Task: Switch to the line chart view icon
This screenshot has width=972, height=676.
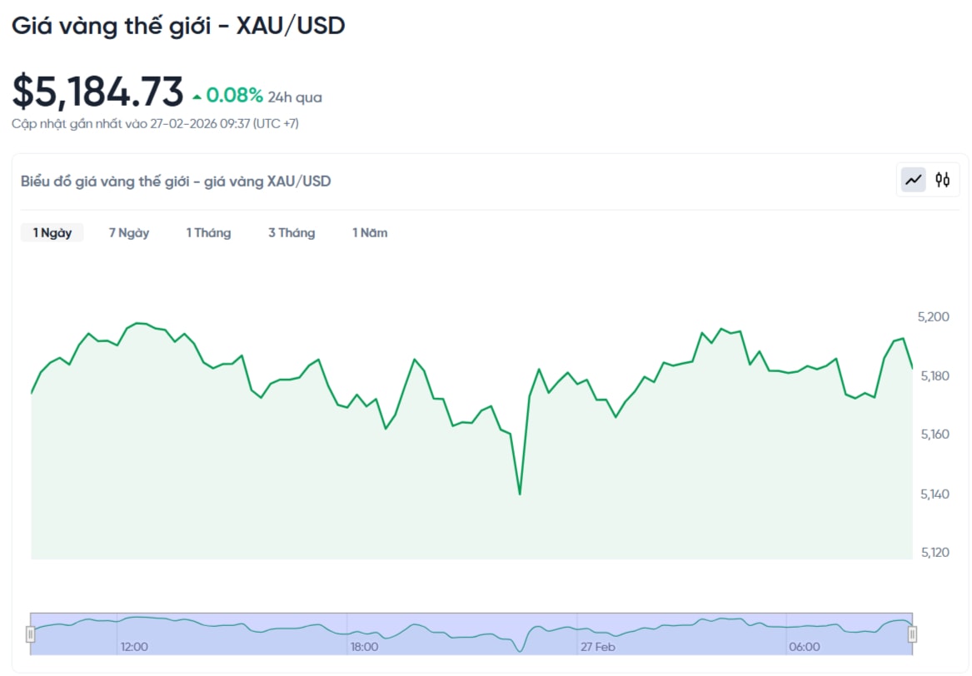Action: click(x=914, y=180)
